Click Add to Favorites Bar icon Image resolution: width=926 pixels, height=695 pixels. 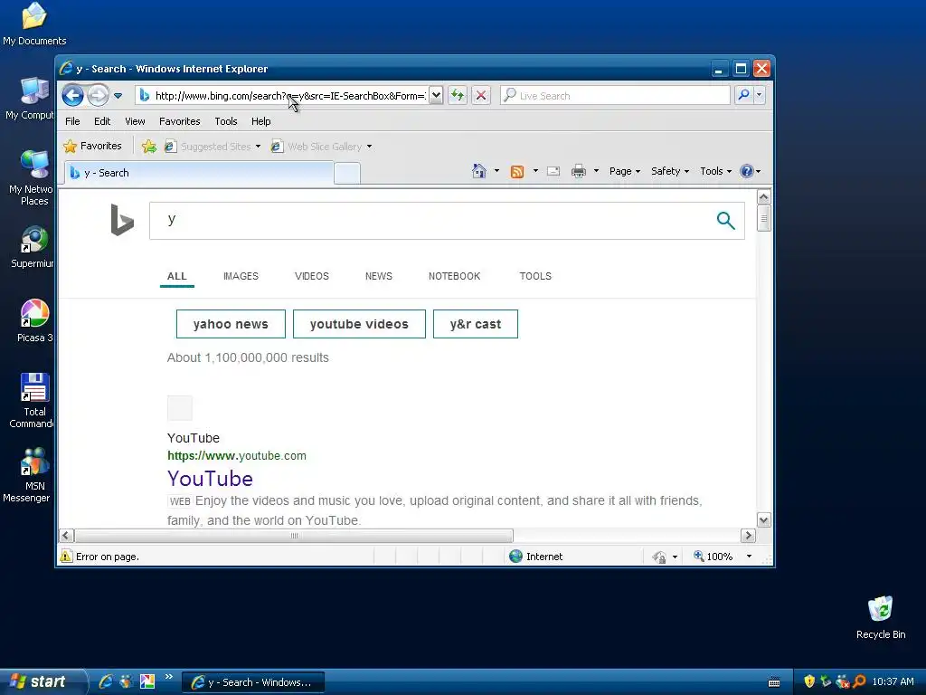click(x=149, y=147)
